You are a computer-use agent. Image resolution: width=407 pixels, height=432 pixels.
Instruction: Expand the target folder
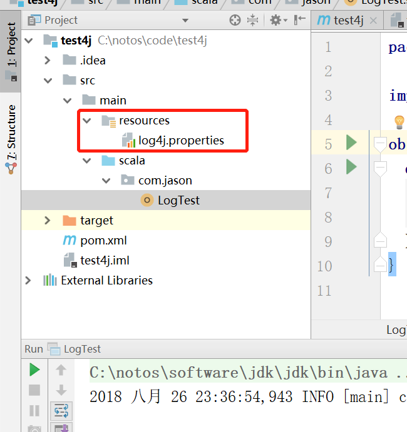[x=48, y=221]
